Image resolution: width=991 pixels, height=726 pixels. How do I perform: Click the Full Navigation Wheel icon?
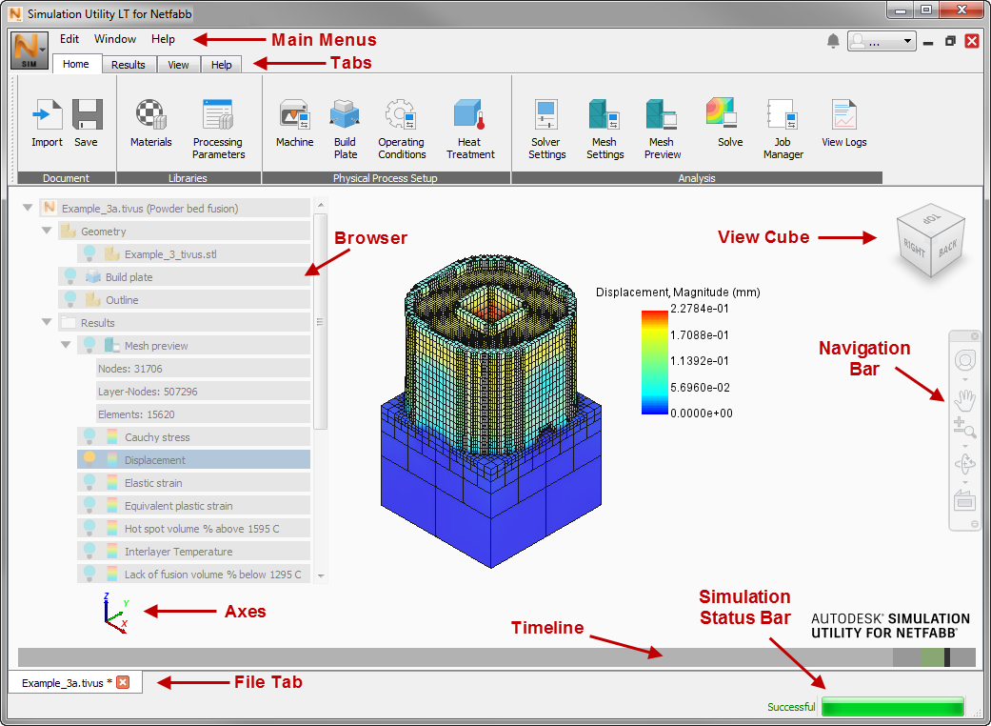(965, 361)
